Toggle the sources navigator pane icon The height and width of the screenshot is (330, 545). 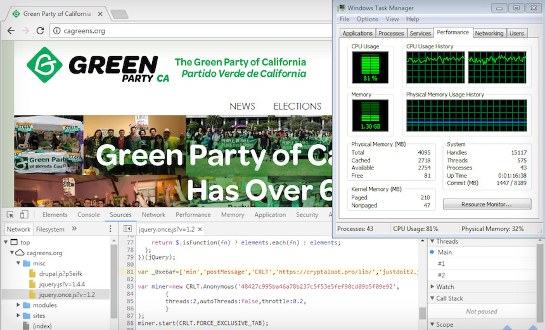point(127,228)
